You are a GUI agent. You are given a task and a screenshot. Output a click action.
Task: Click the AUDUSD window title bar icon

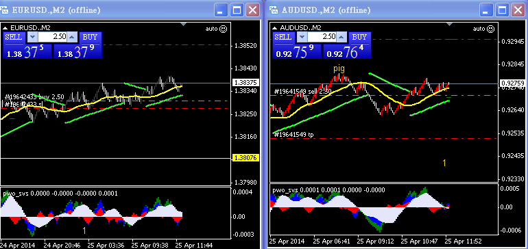[274, 10]
